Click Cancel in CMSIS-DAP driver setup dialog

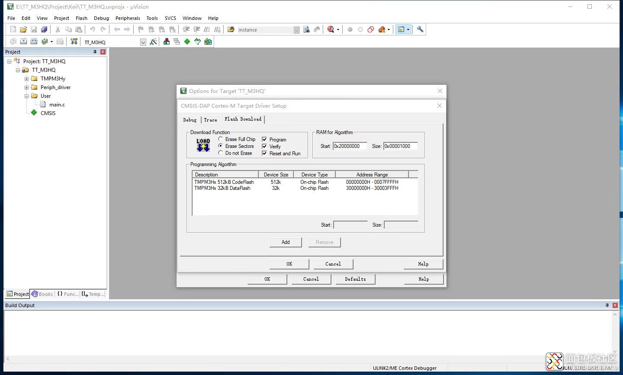pos(333,264)
